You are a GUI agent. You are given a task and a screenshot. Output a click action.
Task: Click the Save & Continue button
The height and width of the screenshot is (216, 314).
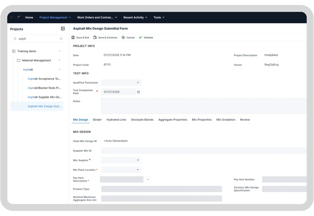[105, 37]
